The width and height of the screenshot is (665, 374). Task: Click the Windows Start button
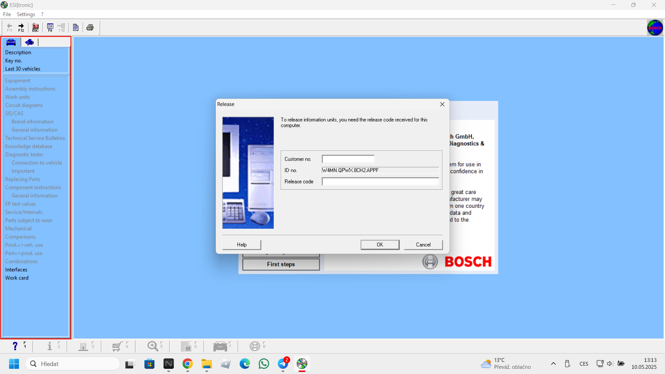click(14, 364)
